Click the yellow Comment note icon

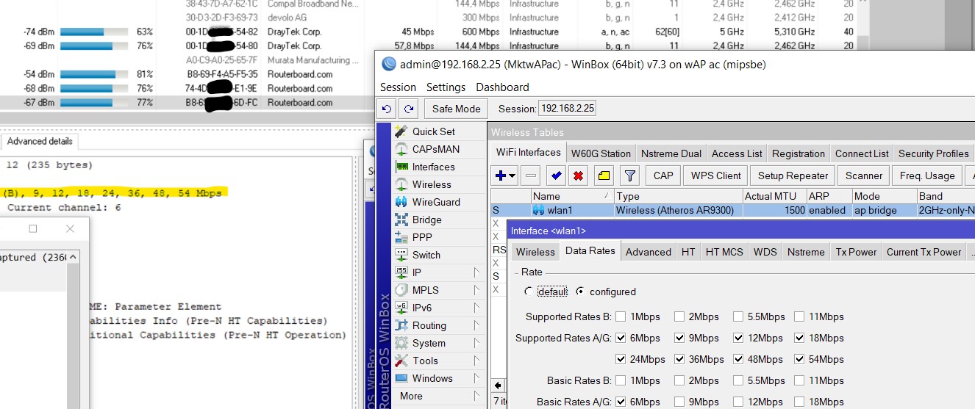tap(604, 175)
